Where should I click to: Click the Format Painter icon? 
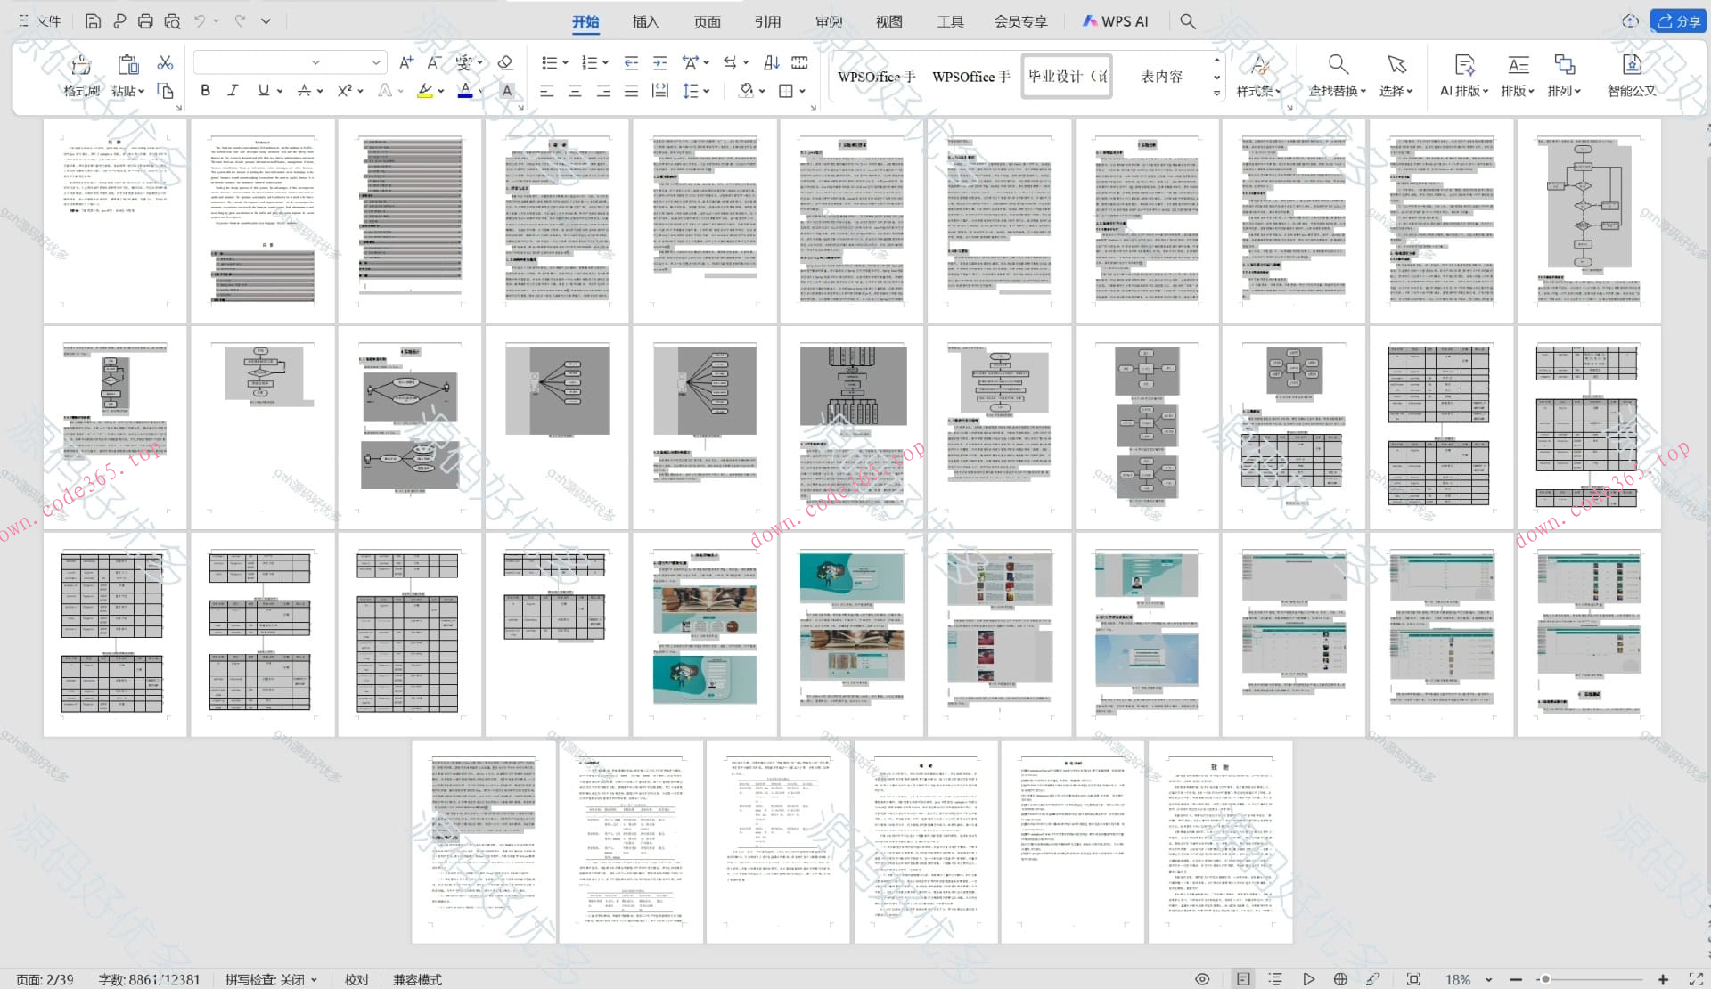pos(81,65)
